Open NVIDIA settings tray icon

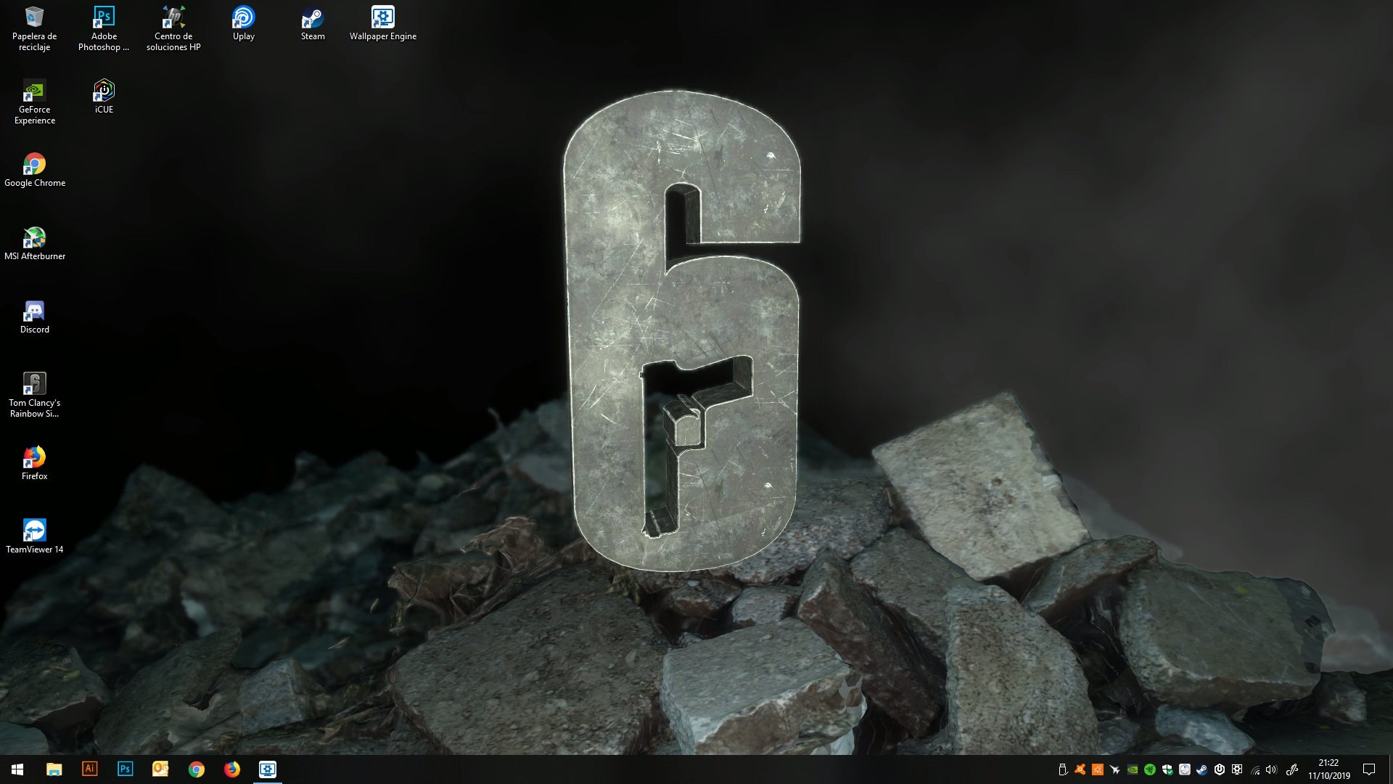tap(1133, 769)
